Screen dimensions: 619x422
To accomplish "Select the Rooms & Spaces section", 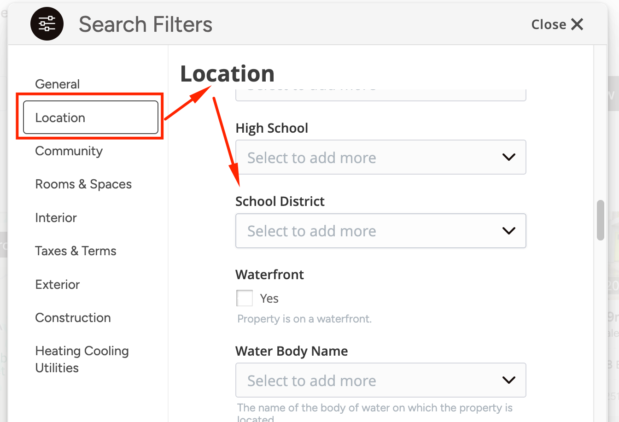I will [x=83, y=184].
